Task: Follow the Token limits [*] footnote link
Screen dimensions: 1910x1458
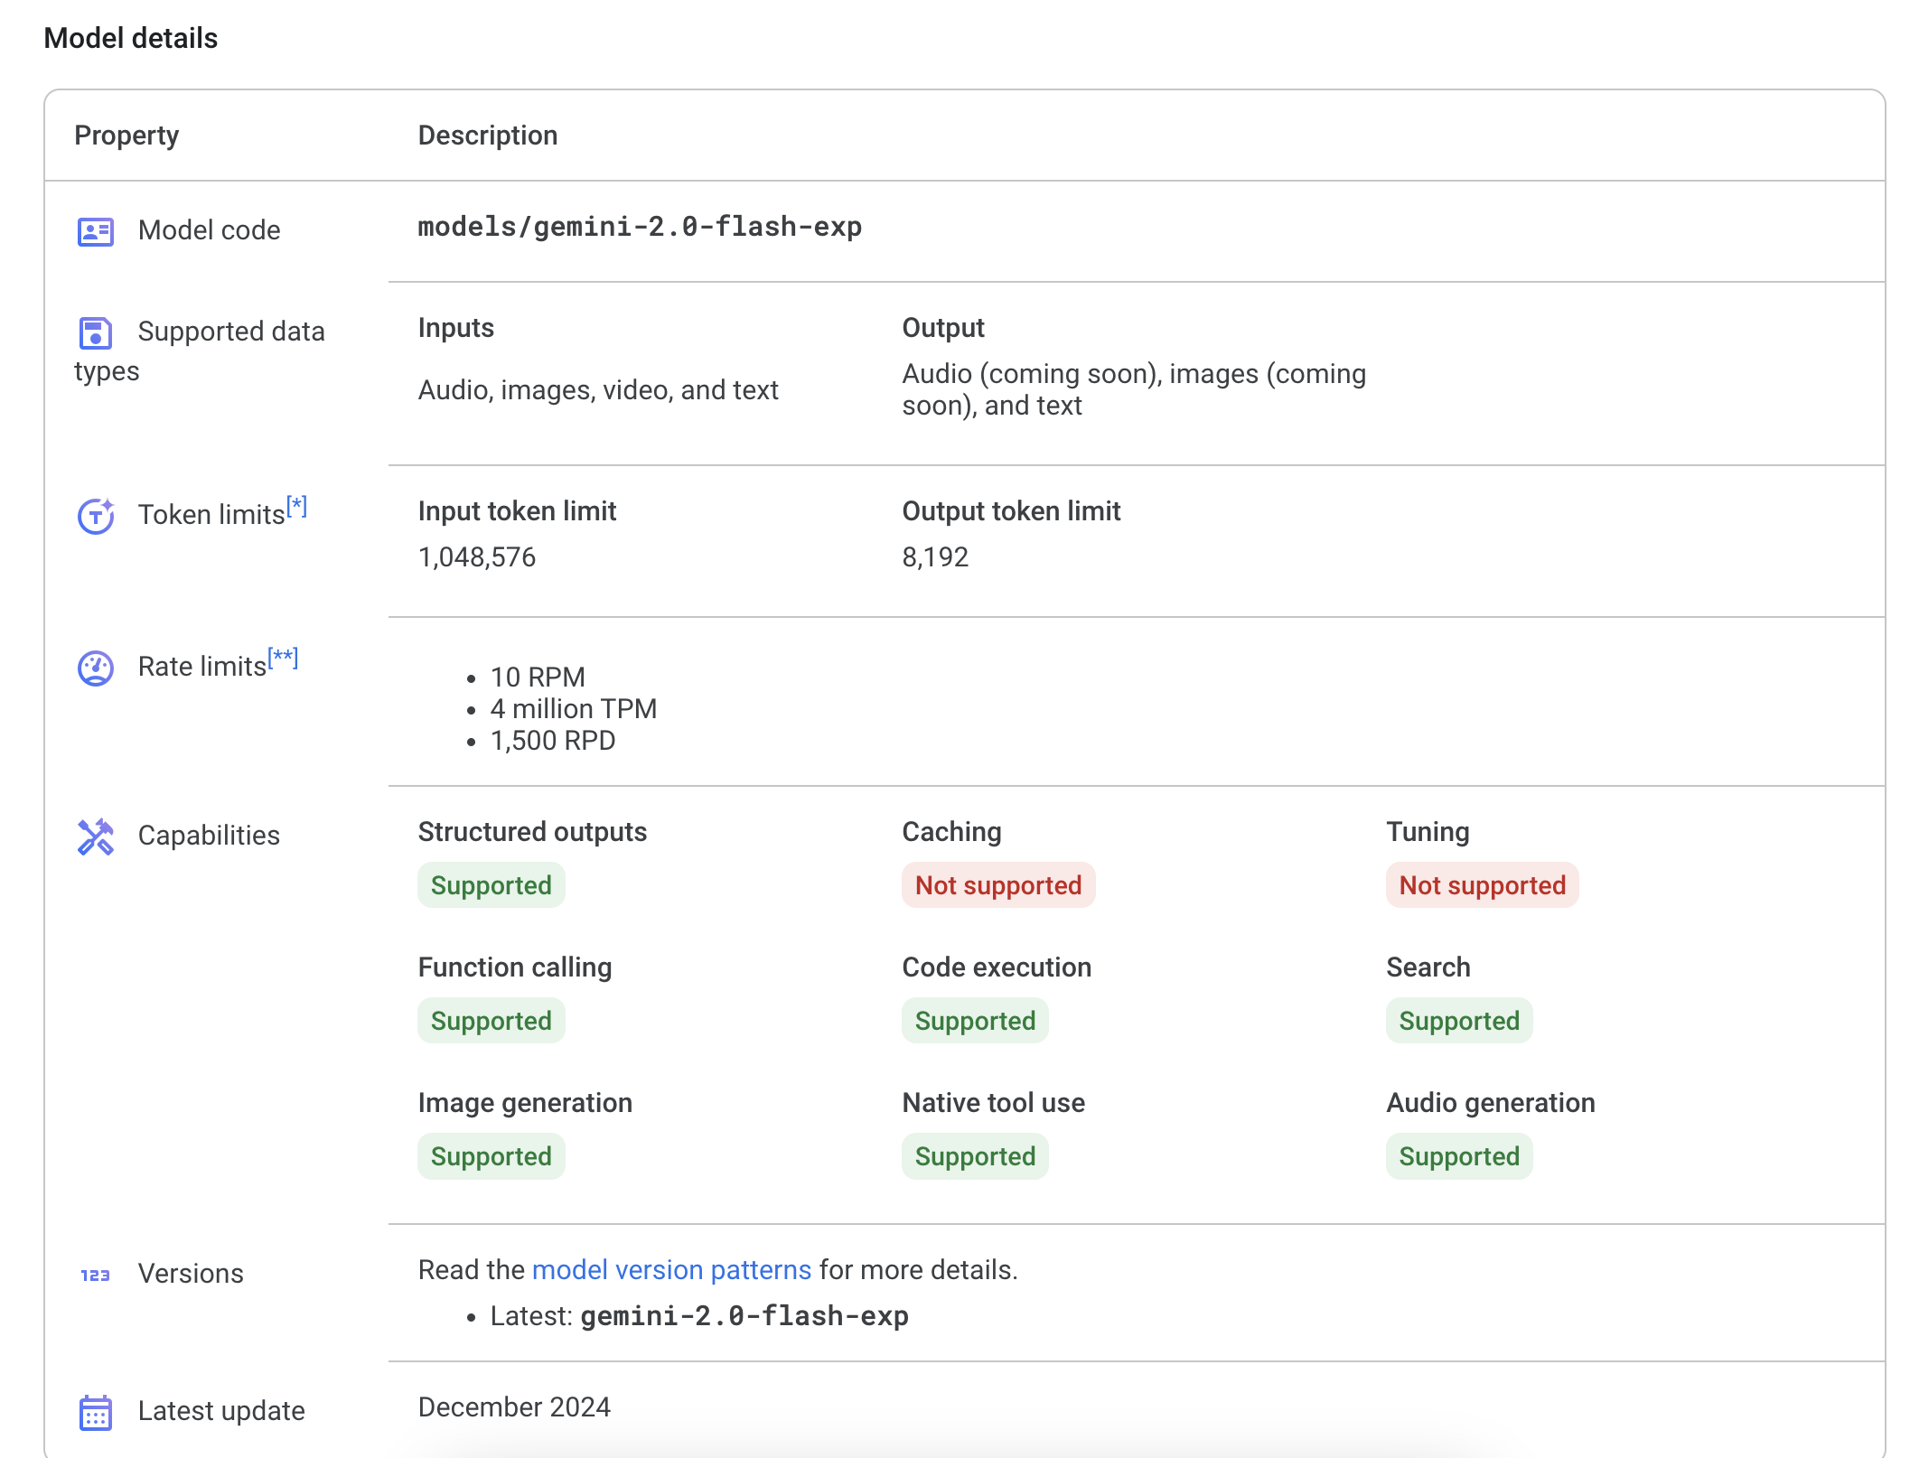Action: pyautogui.click(x=296, y=507)
